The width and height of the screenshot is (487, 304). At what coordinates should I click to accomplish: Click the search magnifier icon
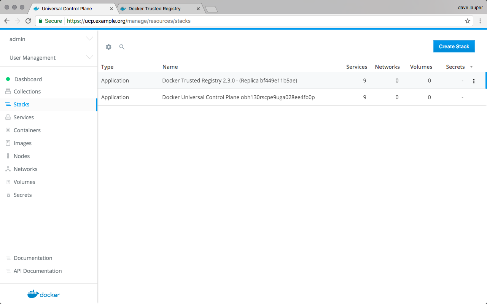point(122,47)
